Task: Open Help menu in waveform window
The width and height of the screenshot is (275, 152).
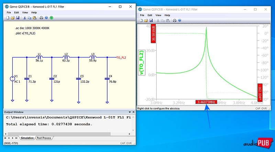Action: click(167, 15)
